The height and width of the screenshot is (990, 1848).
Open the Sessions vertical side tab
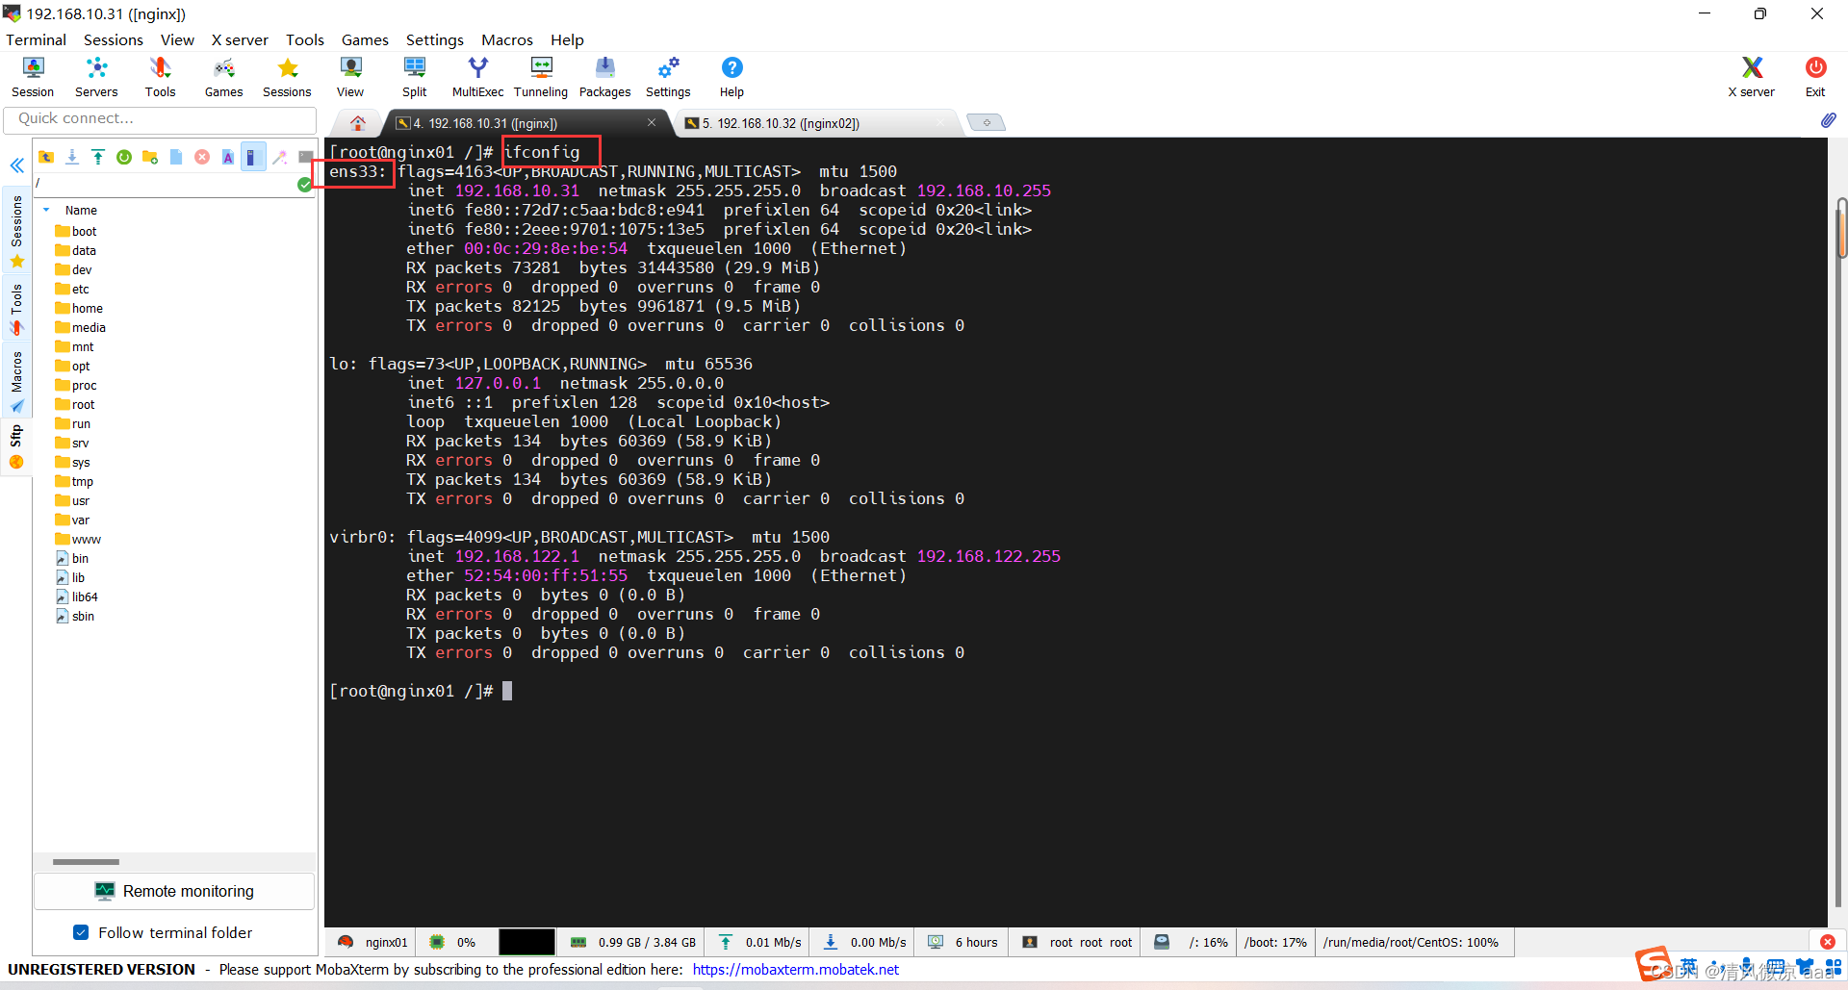coord(16,231)
